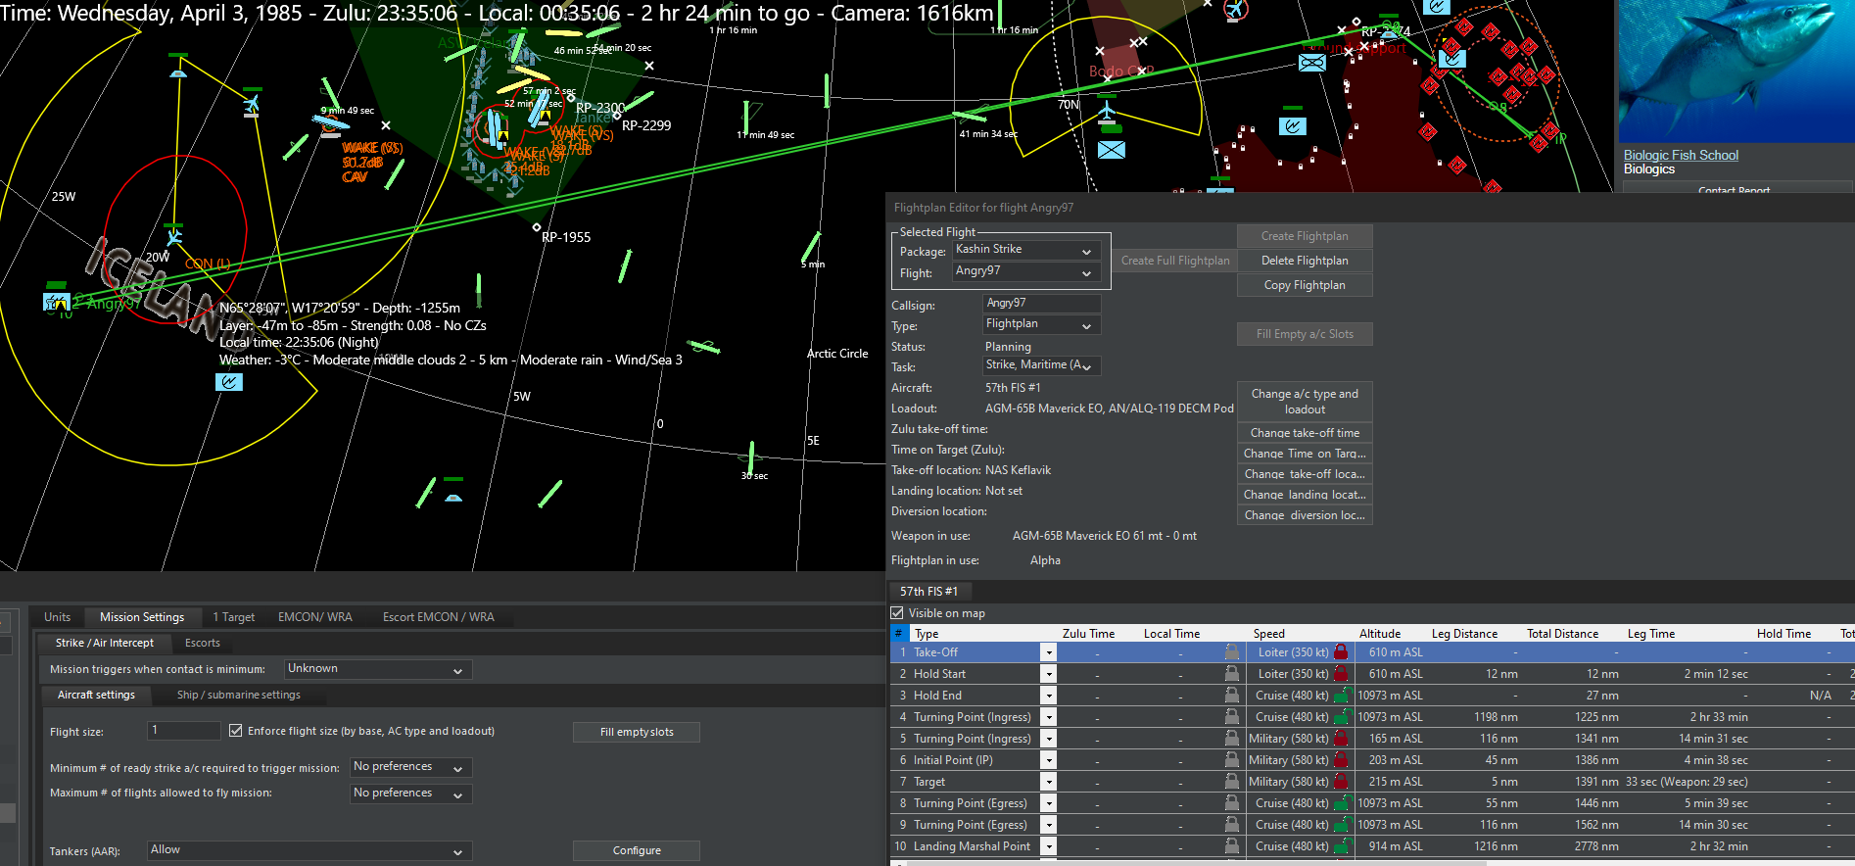The width and height of the screenshot is (1855, 866).
Task: Toggle the Enforce flight size checkbox
Action: 236,731
